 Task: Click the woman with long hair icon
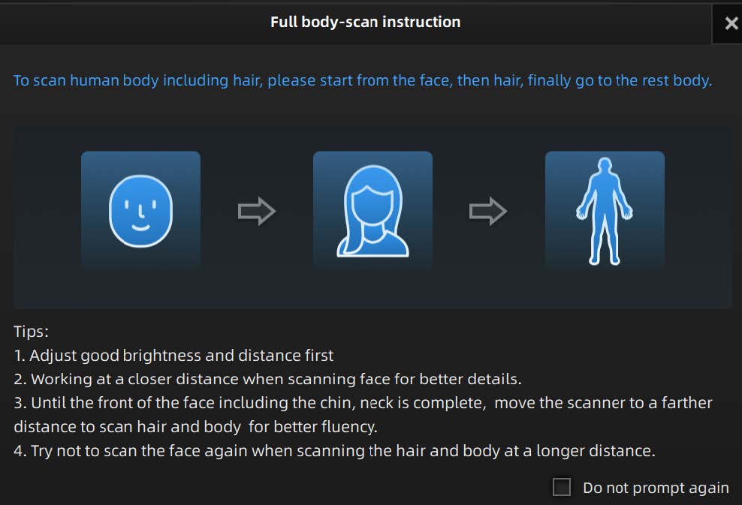[373, 211]
